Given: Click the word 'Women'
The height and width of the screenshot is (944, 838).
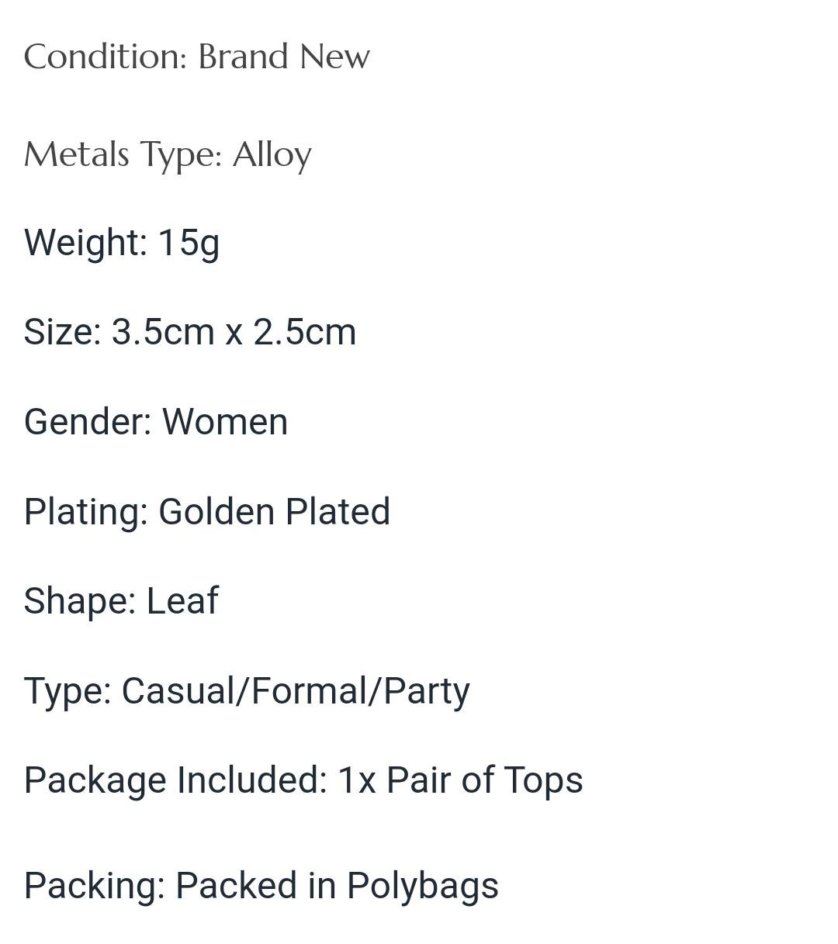Looking at the screenshot, I should 225,422.
